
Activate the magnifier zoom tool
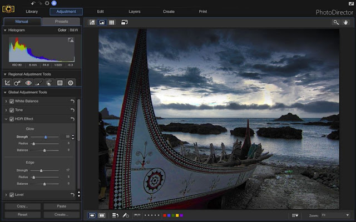[335, 22]
